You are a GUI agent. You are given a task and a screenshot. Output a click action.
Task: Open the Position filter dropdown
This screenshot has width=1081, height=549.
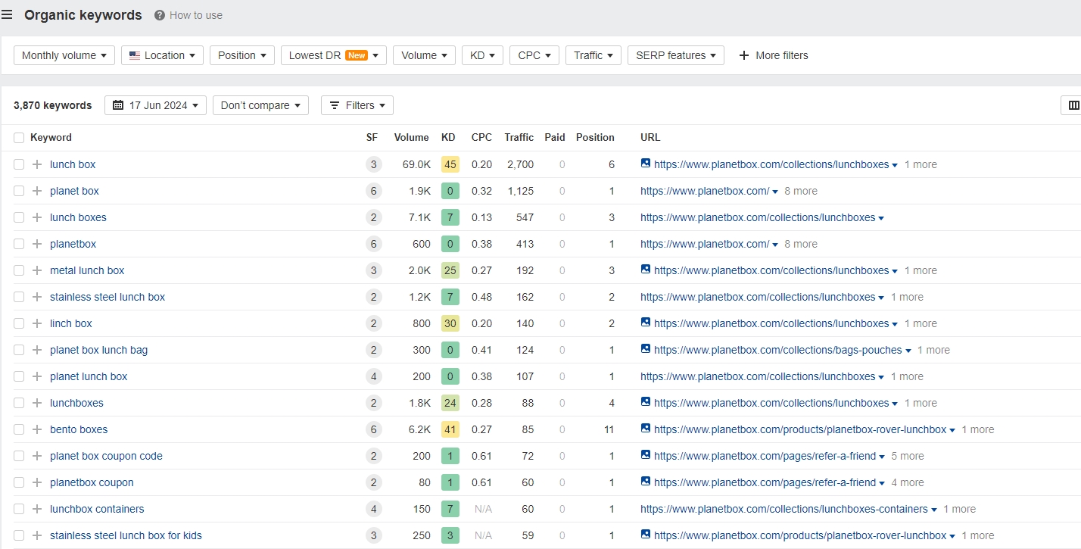click(x=242, y=55)
